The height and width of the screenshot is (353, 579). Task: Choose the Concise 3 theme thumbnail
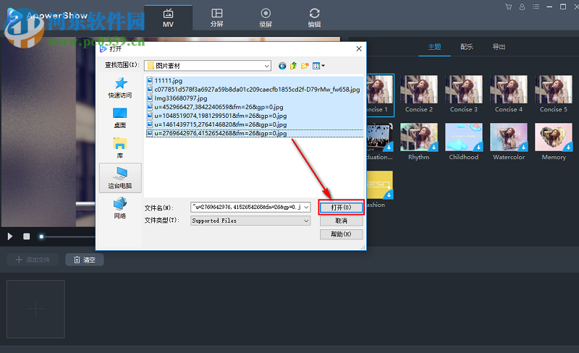point(464,90)
